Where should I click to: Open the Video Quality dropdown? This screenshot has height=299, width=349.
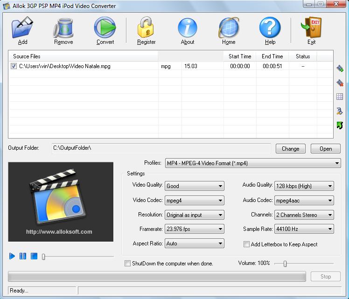point(194,186)
